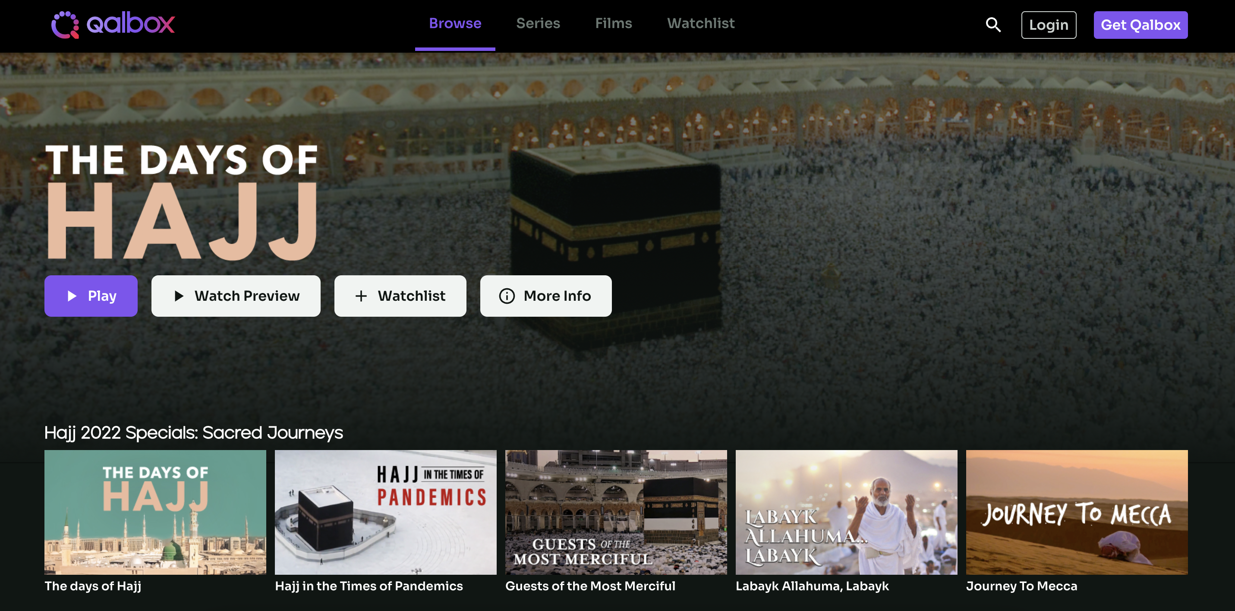Click 'Guests of the Most Merciful' caption
Image resolution: width=1235 pixels, height=611 pixels.
(x=590, y=586)
